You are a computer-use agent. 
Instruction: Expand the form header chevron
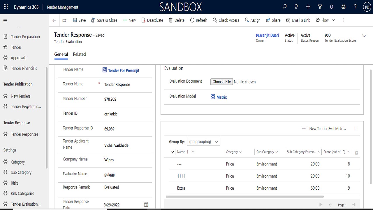(x=364, y=36)
